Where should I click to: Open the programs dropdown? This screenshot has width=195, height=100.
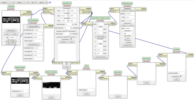[x=8, y=2]
